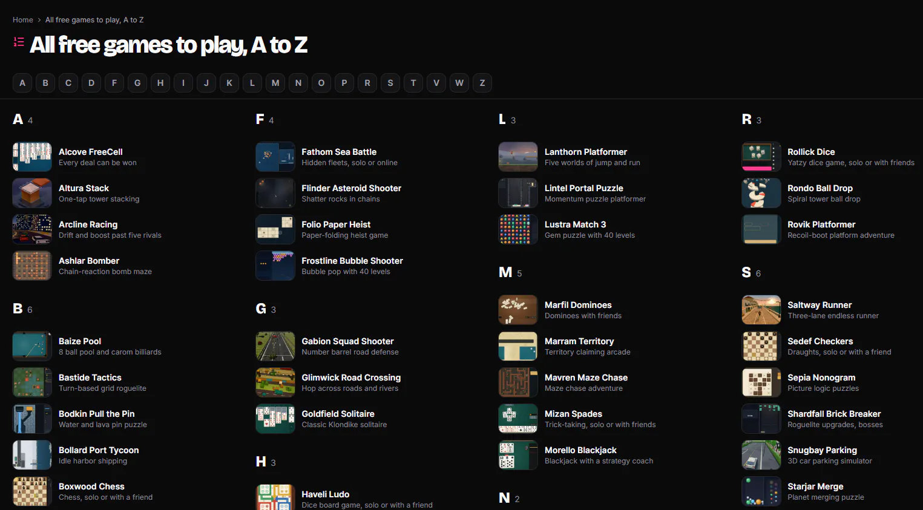Image resolution: width=923 pixels, height=510 pixels.
Task: Click the Mavren Maze Chase icon
Action: click(518, 382)
